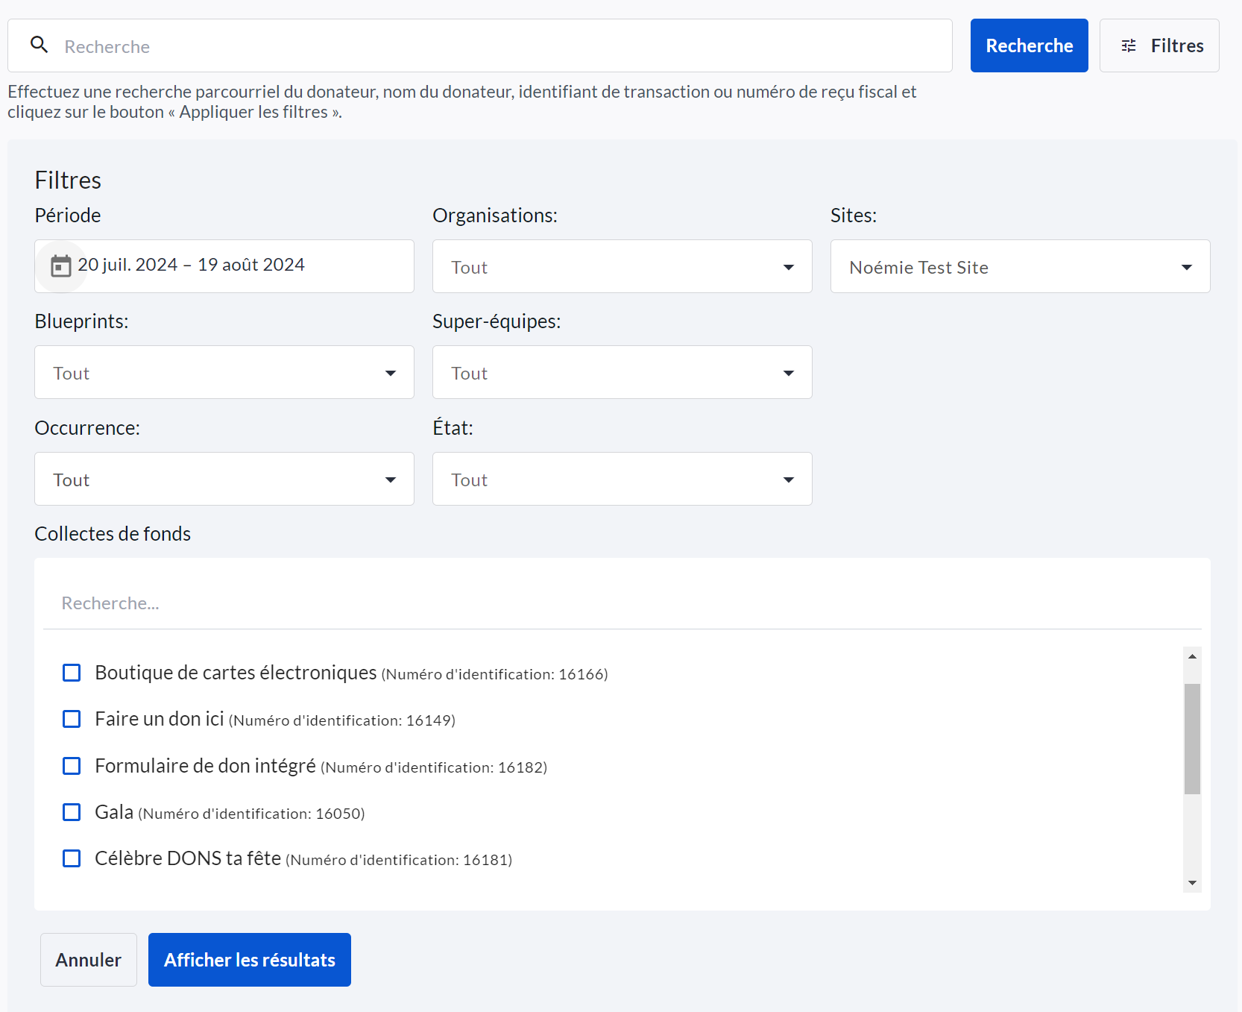This screenshot has width=1242, height=1012.
Task: Click Afficher les résultats button
Action: pos(249,960)
